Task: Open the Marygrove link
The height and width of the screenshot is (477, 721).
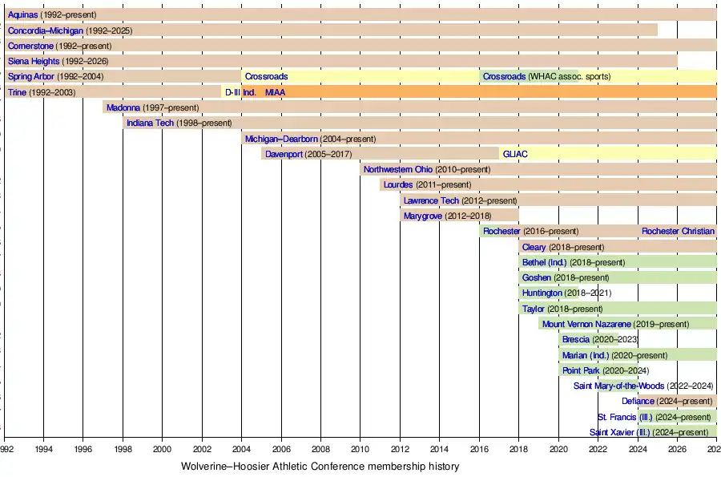Action: pos(423,216)
